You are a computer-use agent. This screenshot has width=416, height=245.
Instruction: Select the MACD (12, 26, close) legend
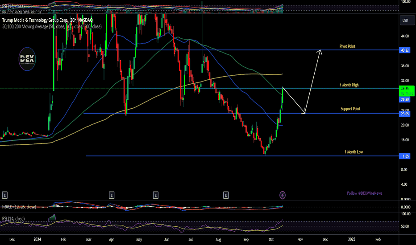point(19,207)
